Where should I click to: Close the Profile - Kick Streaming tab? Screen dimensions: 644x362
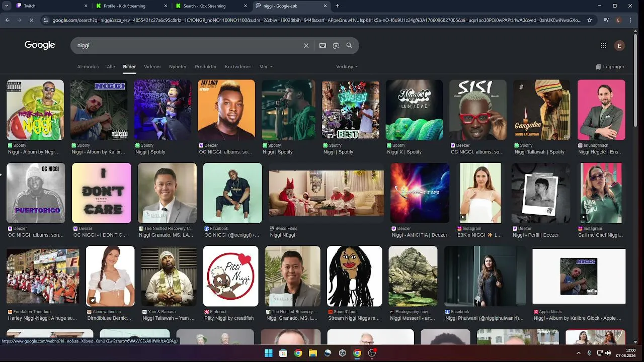(x=166, y=6)
